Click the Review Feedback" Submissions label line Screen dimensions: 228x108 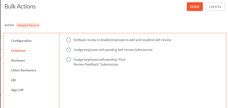[x=96, y=64]
